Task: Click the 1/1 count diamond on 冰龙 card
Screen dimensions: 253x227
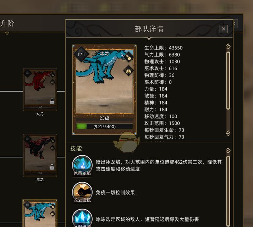Action: [81, 54]
